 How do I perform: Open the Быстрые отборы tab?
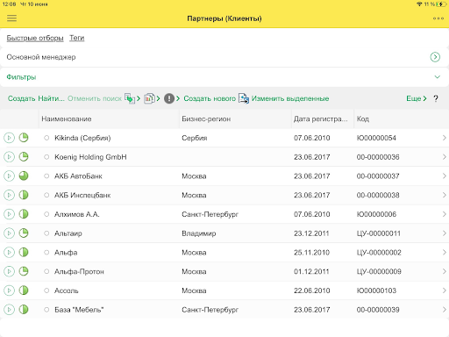35,38
